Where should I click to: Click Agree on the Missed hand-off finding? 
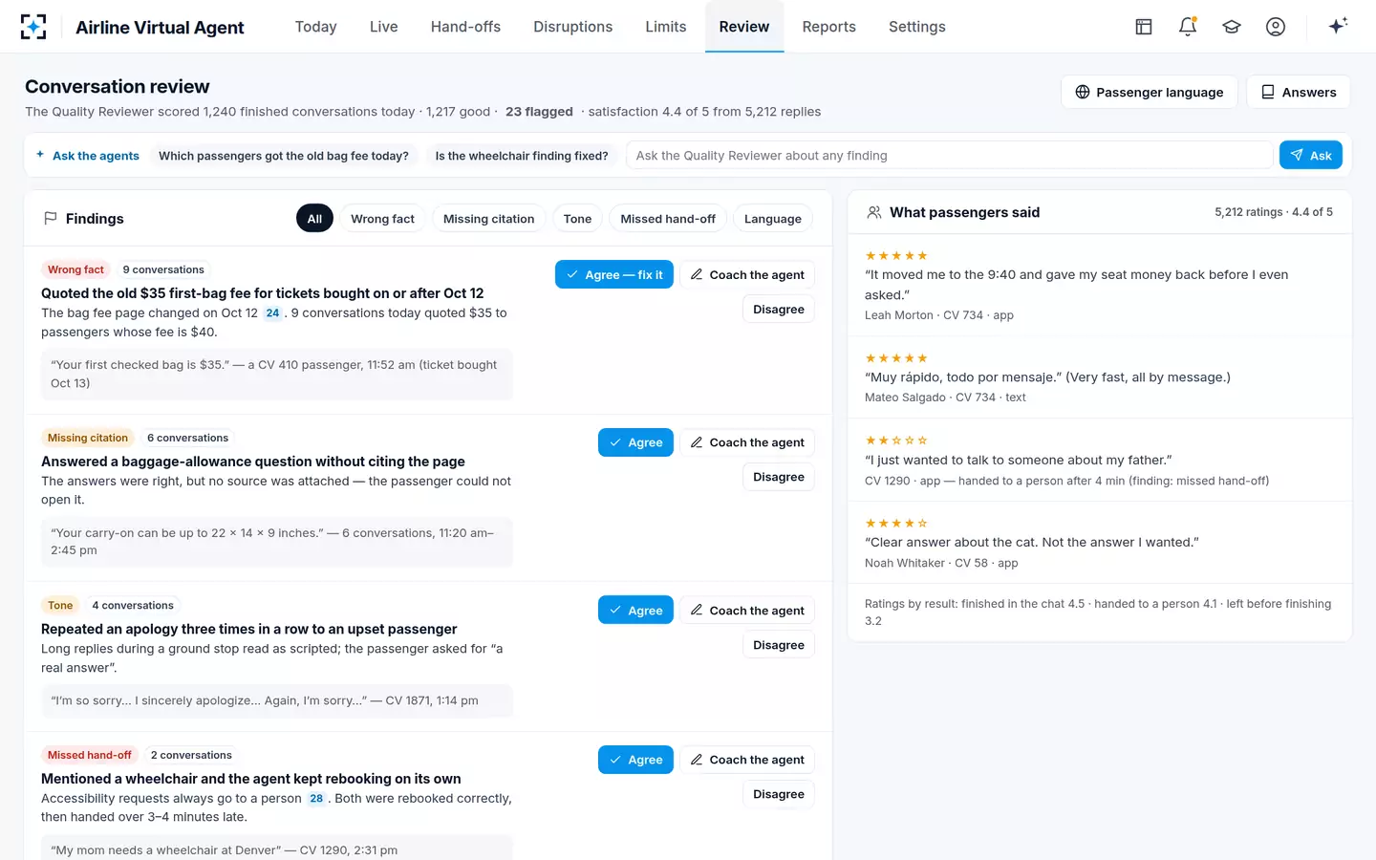coord(636,760)
